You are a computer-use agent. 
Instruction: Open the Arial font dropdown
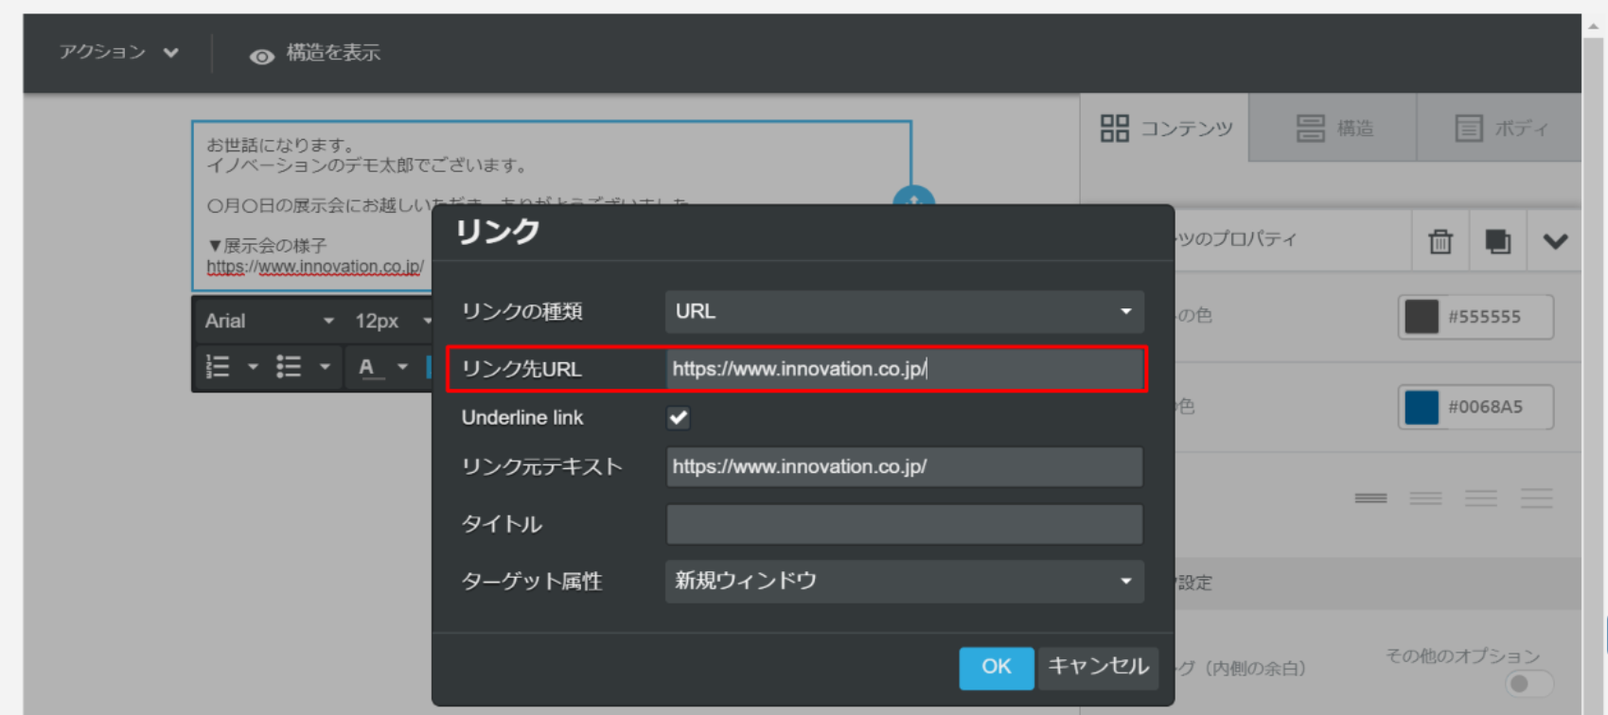[269, 322]
